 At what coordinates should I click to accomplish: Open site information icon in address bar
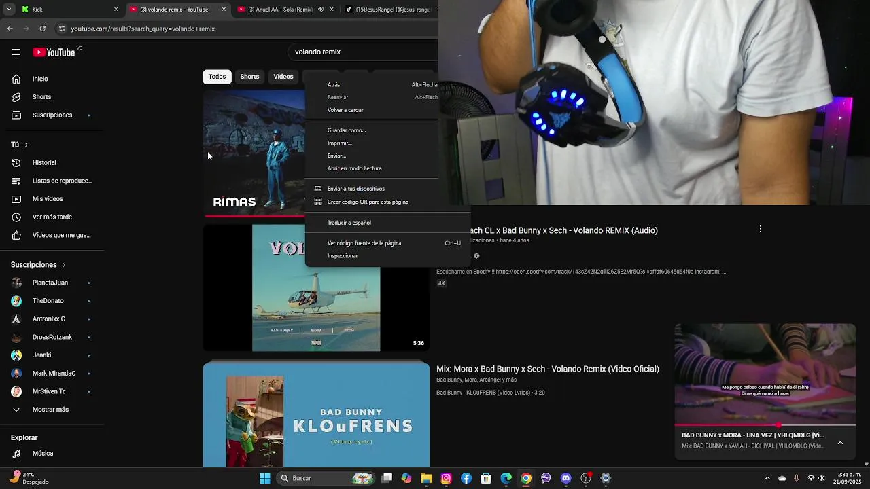pyautogui.click(x=62, y=29)
